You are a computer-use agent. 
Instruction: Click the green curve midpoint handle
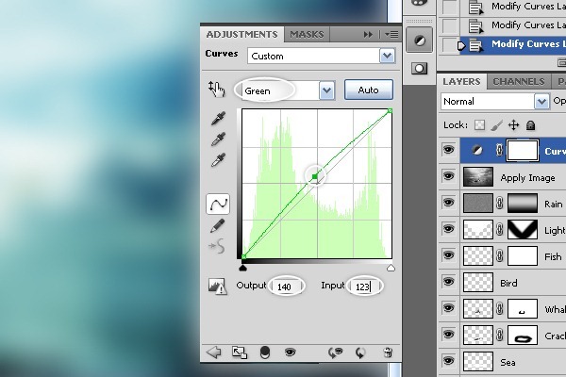click(315, 176)
